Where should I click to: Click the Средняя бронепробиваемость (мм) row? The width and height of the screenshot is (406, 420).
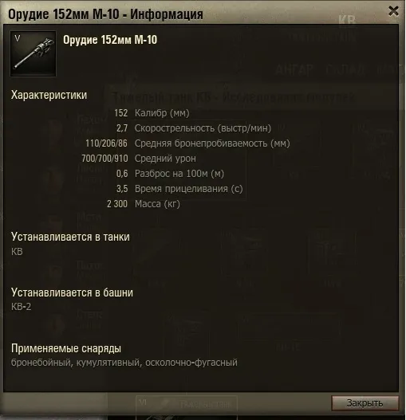pos(187,143)
